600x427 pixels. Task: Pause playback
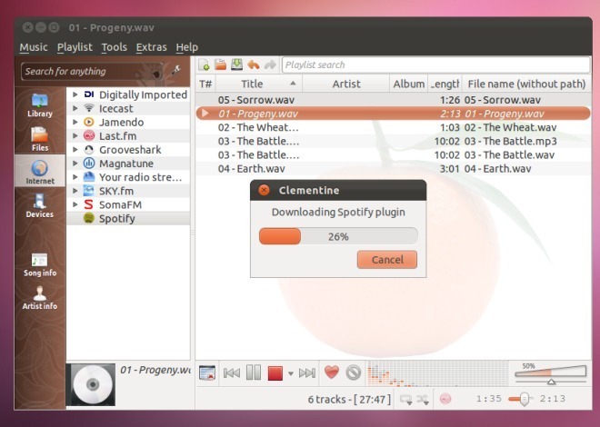(x=254, y=372)
